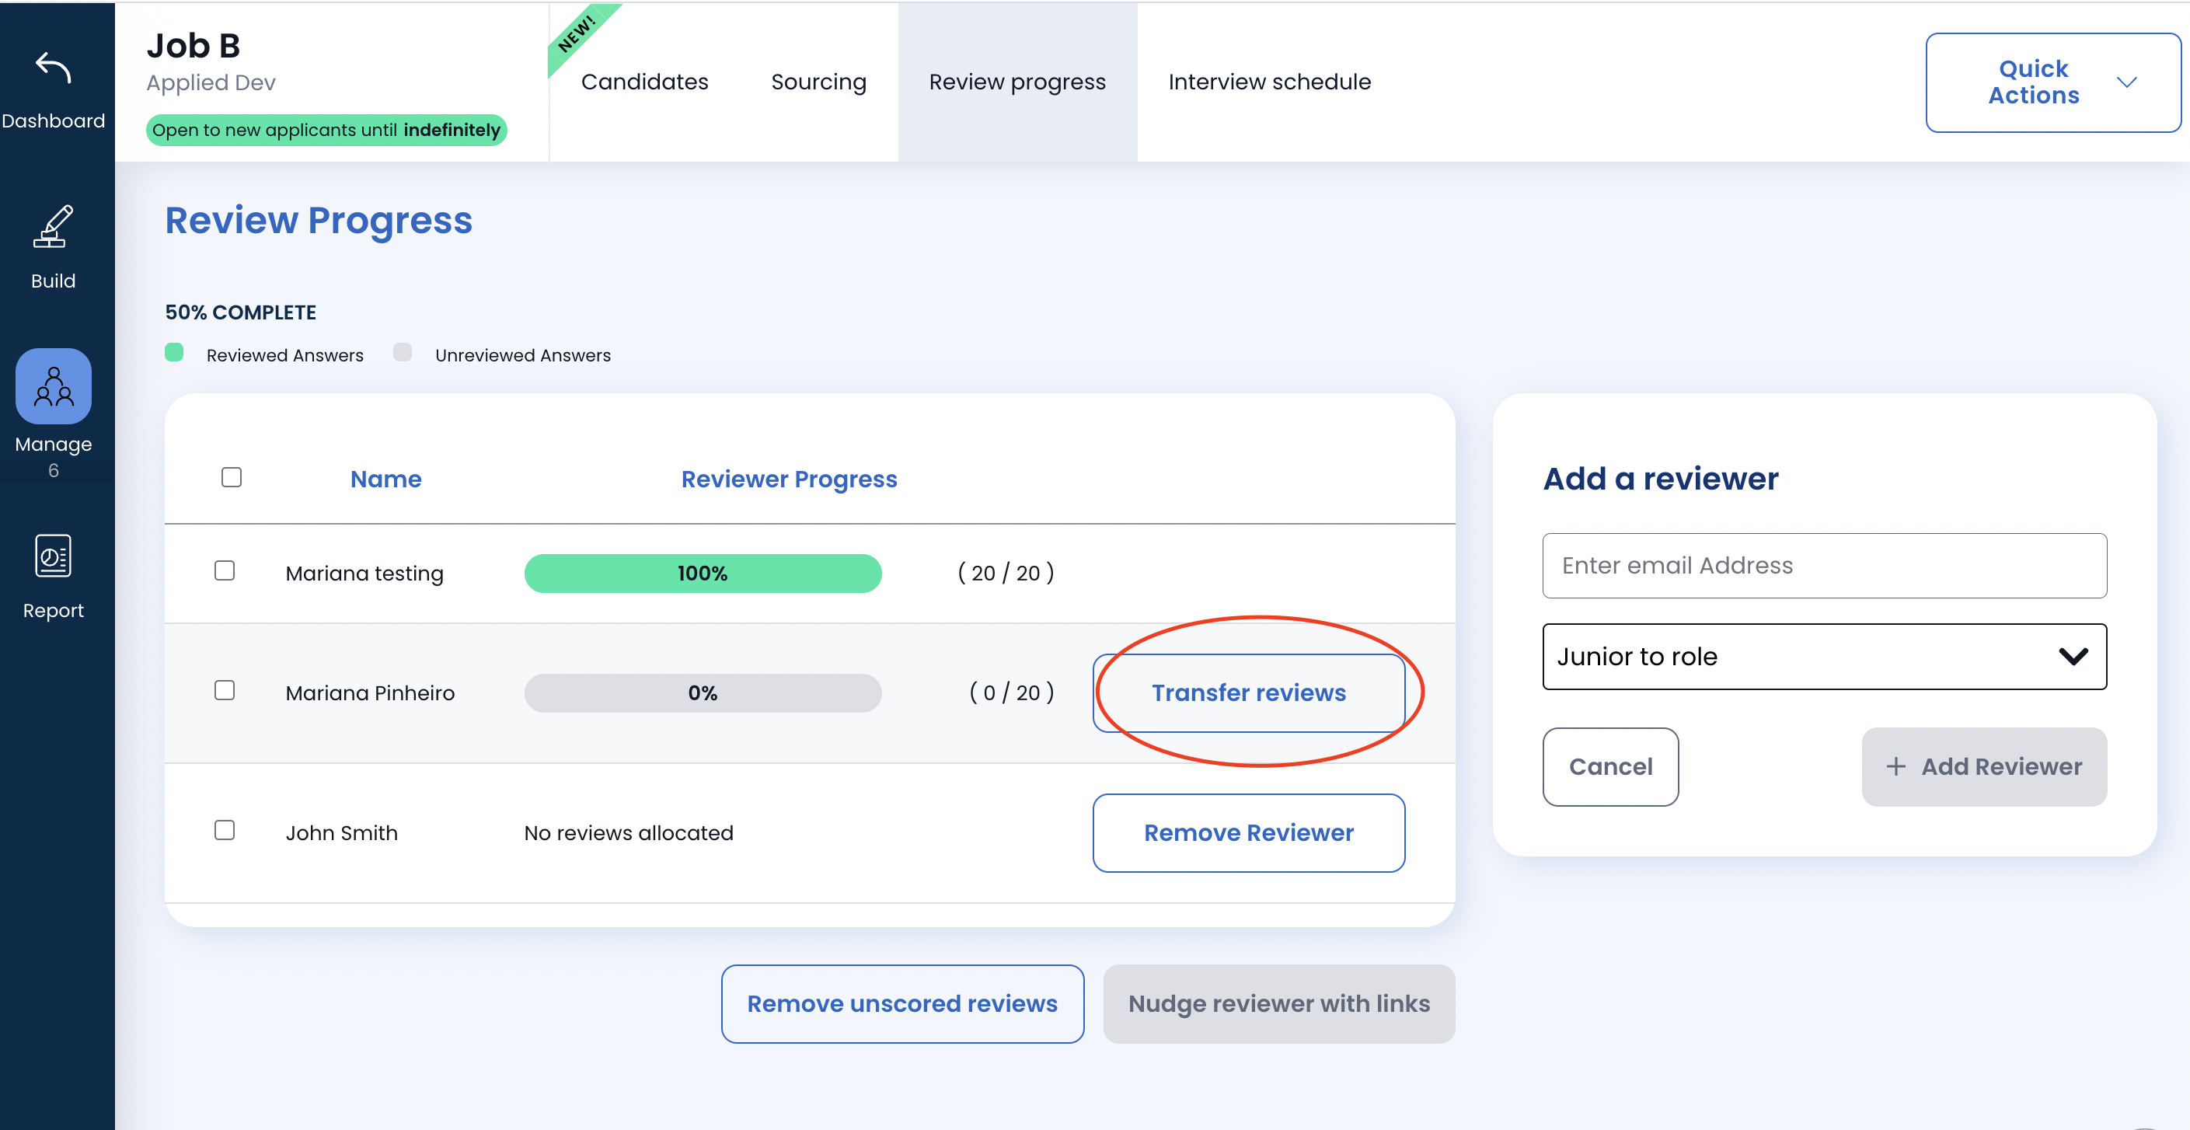The height and width of the screenshot is (1130, 2190).
Task: Open the Build section icon
Action: tap(53, 227)
